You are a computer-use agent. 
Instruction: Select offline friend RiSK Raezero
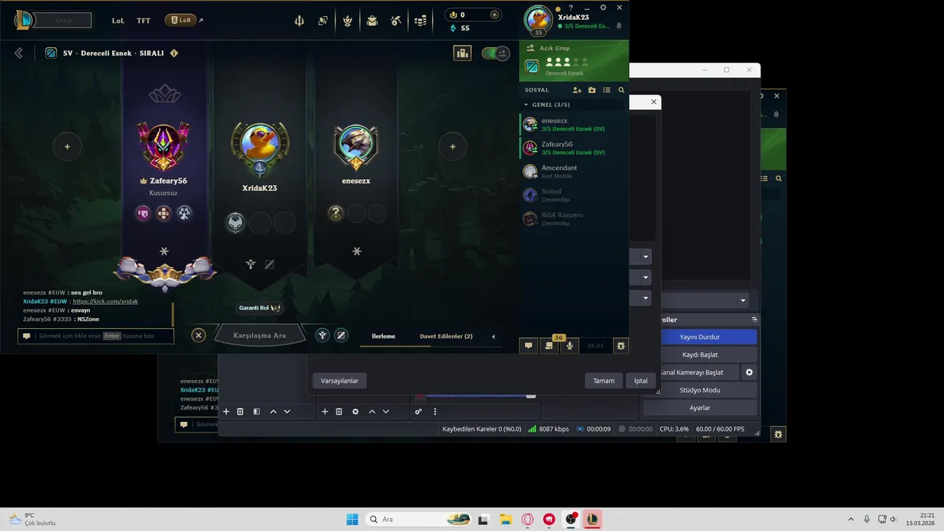(x=574, y=218)
